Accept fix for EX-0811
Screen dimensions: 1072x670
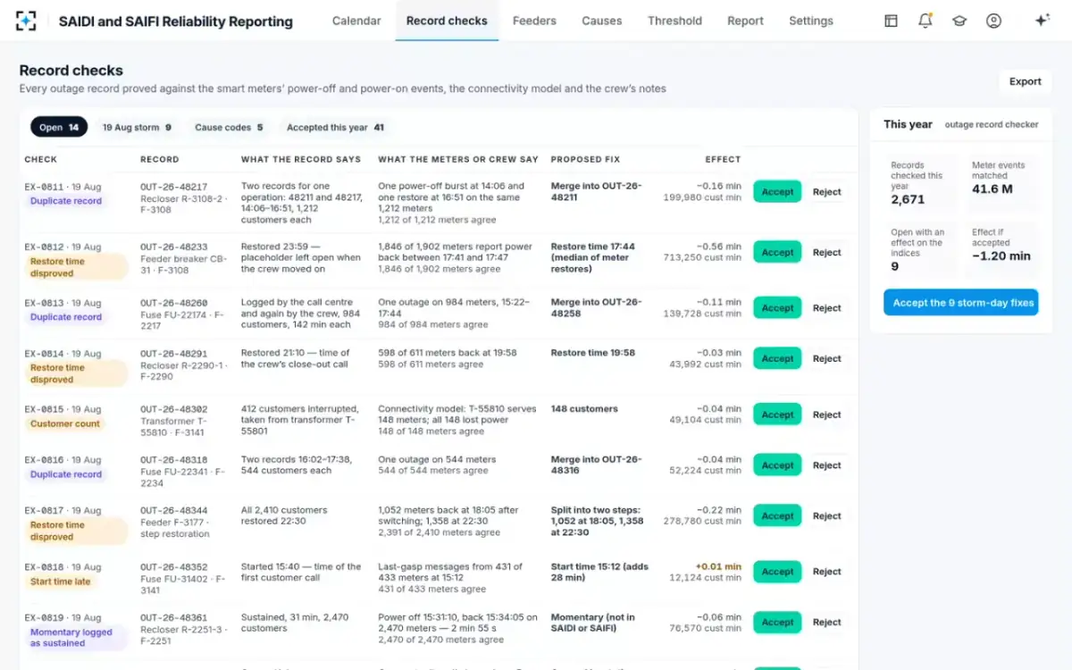tap(777, 192)
